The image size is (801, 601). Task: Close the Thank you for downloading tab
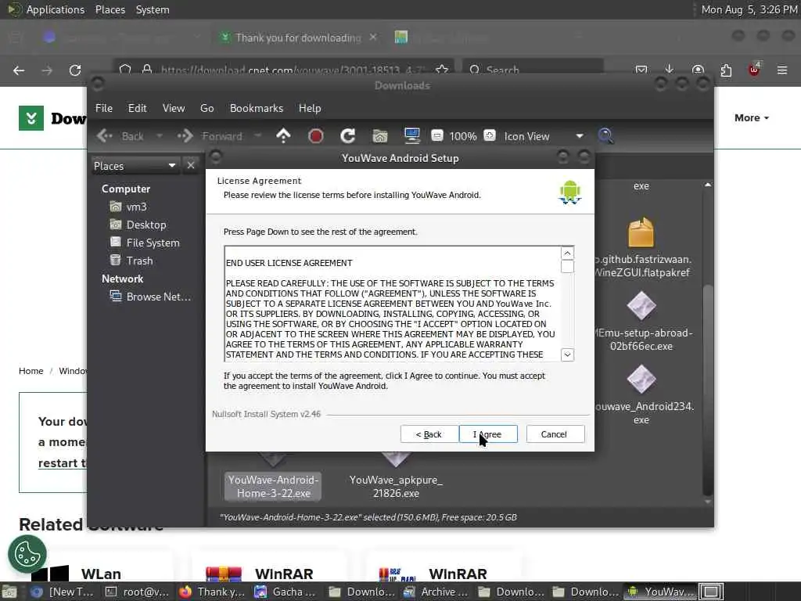[373, 38]
